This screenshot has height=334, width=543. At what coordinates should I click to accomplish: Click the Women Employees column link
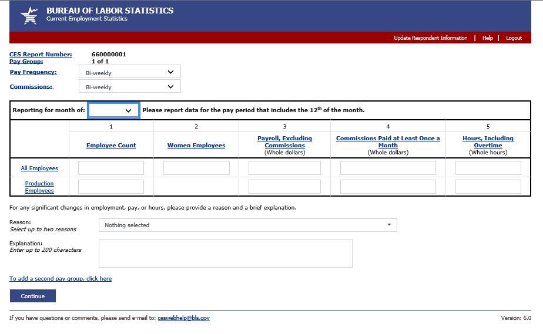[196, 146]
